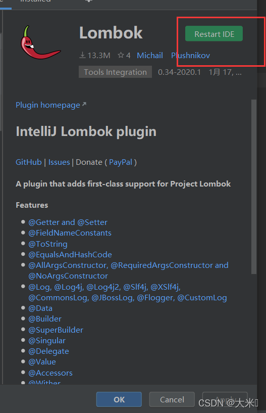
Task: Click the Michail author link
Action: pos(150,55)
